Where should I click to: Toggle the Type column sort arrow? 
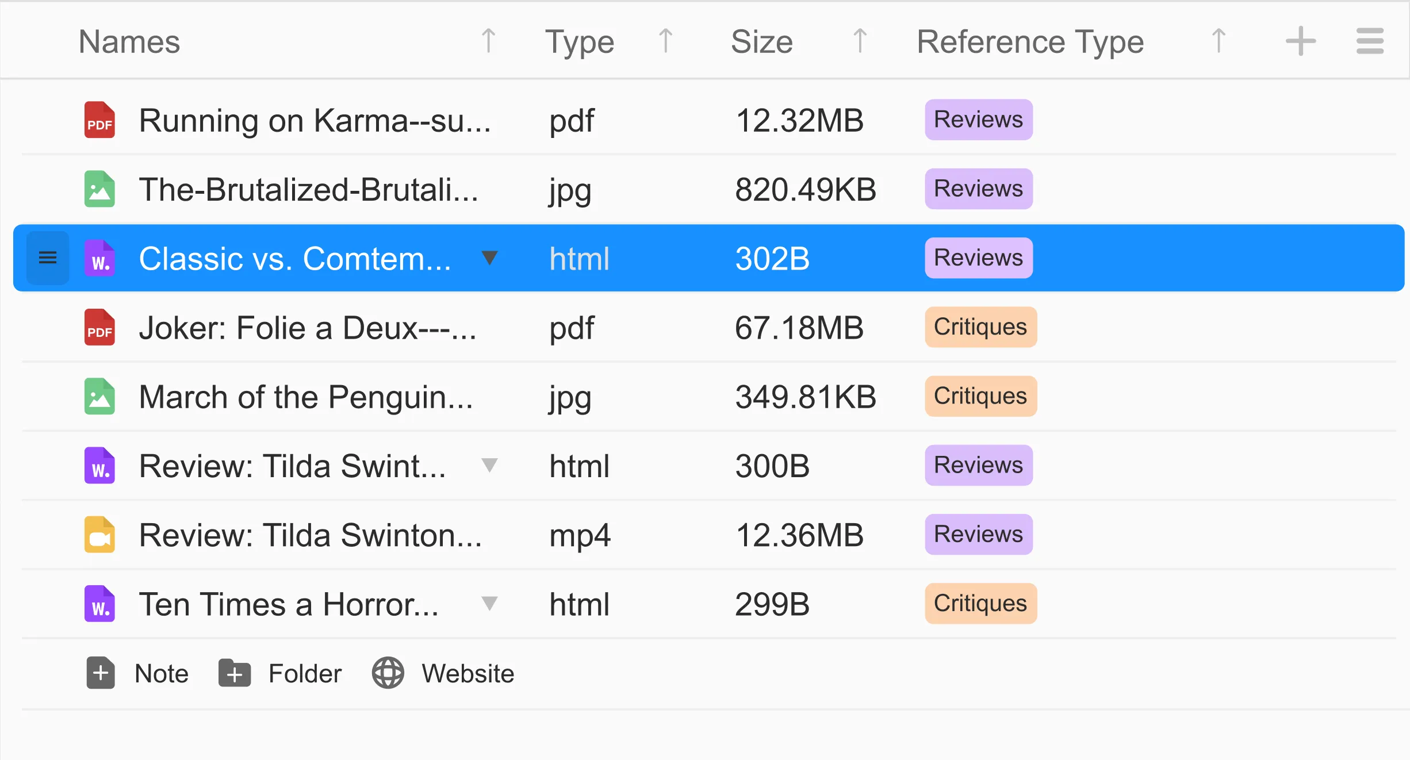(x=665, y=41)
